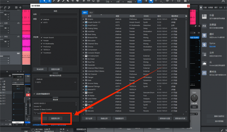Viewport: 227px width, 132px height.
Task: Expand the chevron in the plugin window header
Action: (x=199, y=33)
